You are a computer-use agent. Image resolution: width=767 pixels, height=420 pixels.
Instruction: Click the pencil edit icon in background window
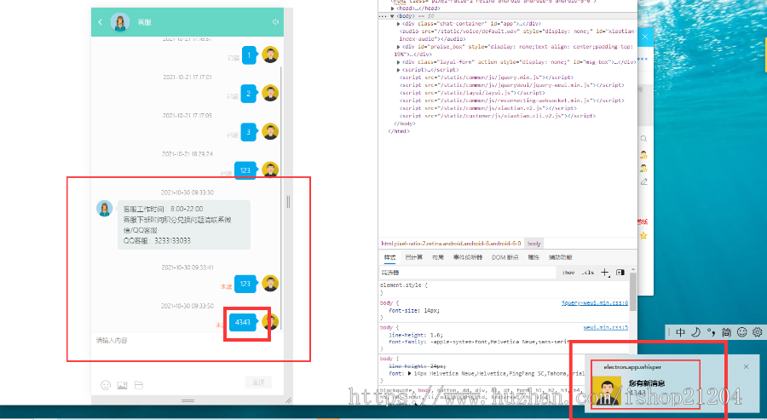pyautogui.click(x=643, y=181)
